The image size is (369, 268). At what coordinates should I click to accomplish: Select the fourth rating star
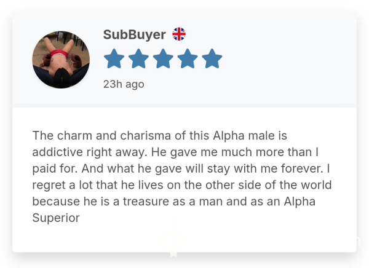pyautogui.click(x=188, y=58)
